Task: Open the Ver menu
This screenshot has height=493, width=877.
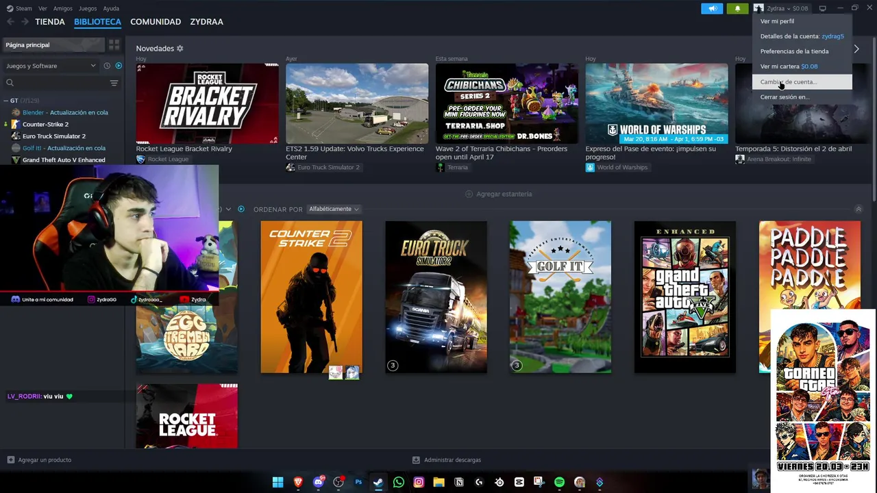Action: [42, 8]
